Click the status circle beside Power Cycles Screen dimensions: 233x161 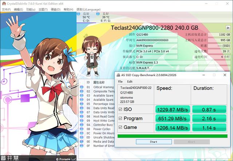pyautogui.click(x=82, y=129)
